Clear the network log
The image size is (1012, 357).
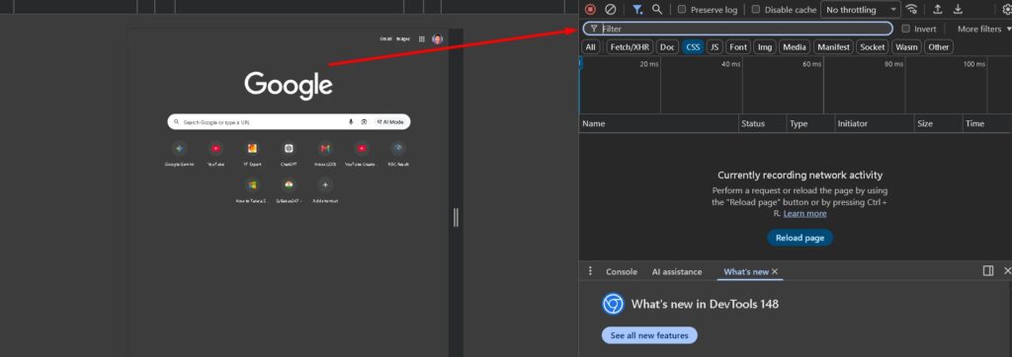click(x=610, y=10)
